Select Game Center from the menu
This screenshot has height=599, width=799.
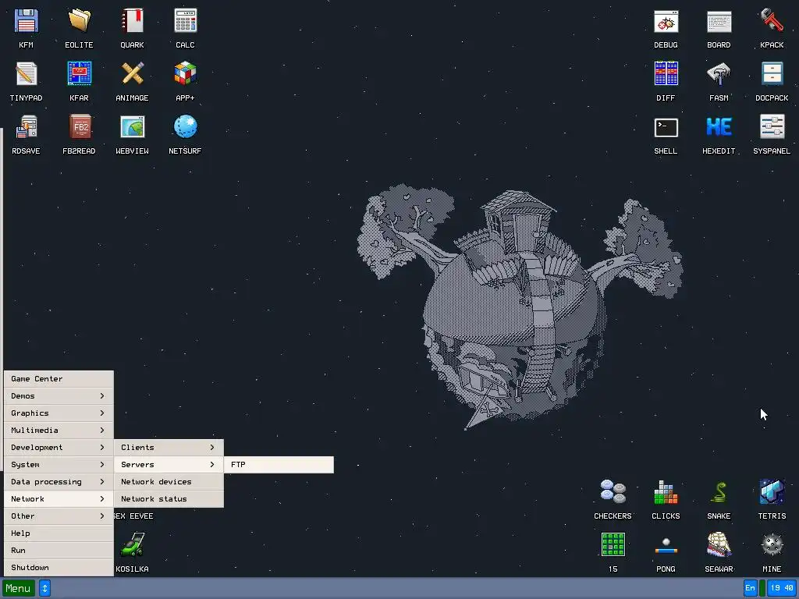click(x=59, y=379)
